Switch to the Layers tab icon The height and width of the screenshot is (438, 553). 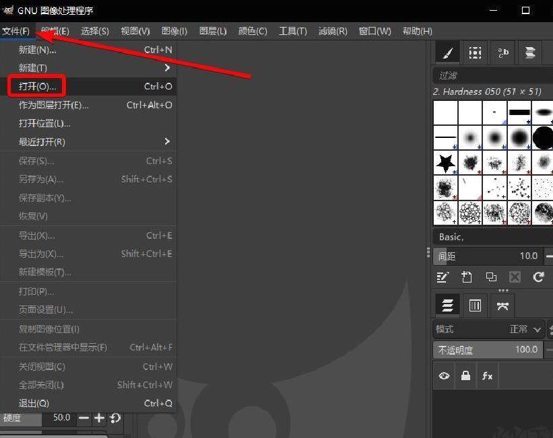click(x=447, y=305)
